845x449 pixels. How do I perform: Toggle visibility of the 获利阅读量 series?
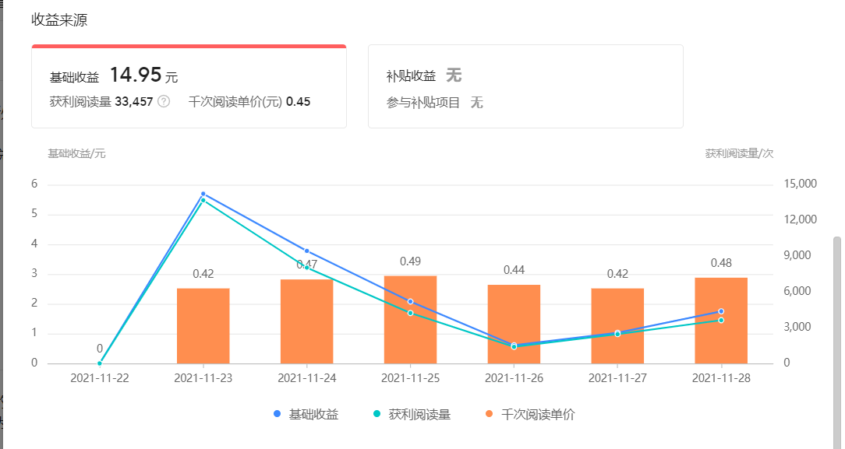pyautogui.click(x=413, y=415)
